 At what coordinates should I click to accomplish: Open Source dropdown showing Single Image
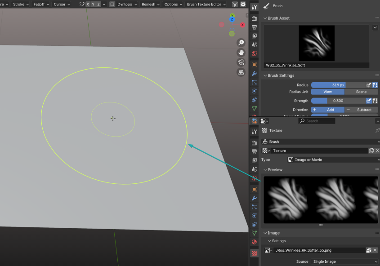(344, 262)
